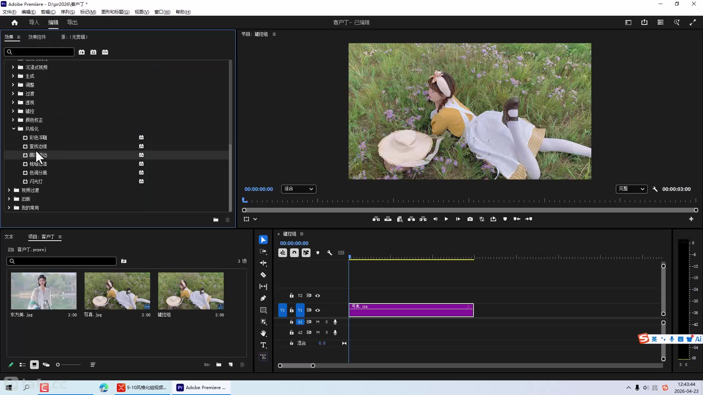The width and height of the screenshot is (703, 395).
Task: Click the thumbnail zoom slider in Project panel
Action: click(x=68, y=365)
